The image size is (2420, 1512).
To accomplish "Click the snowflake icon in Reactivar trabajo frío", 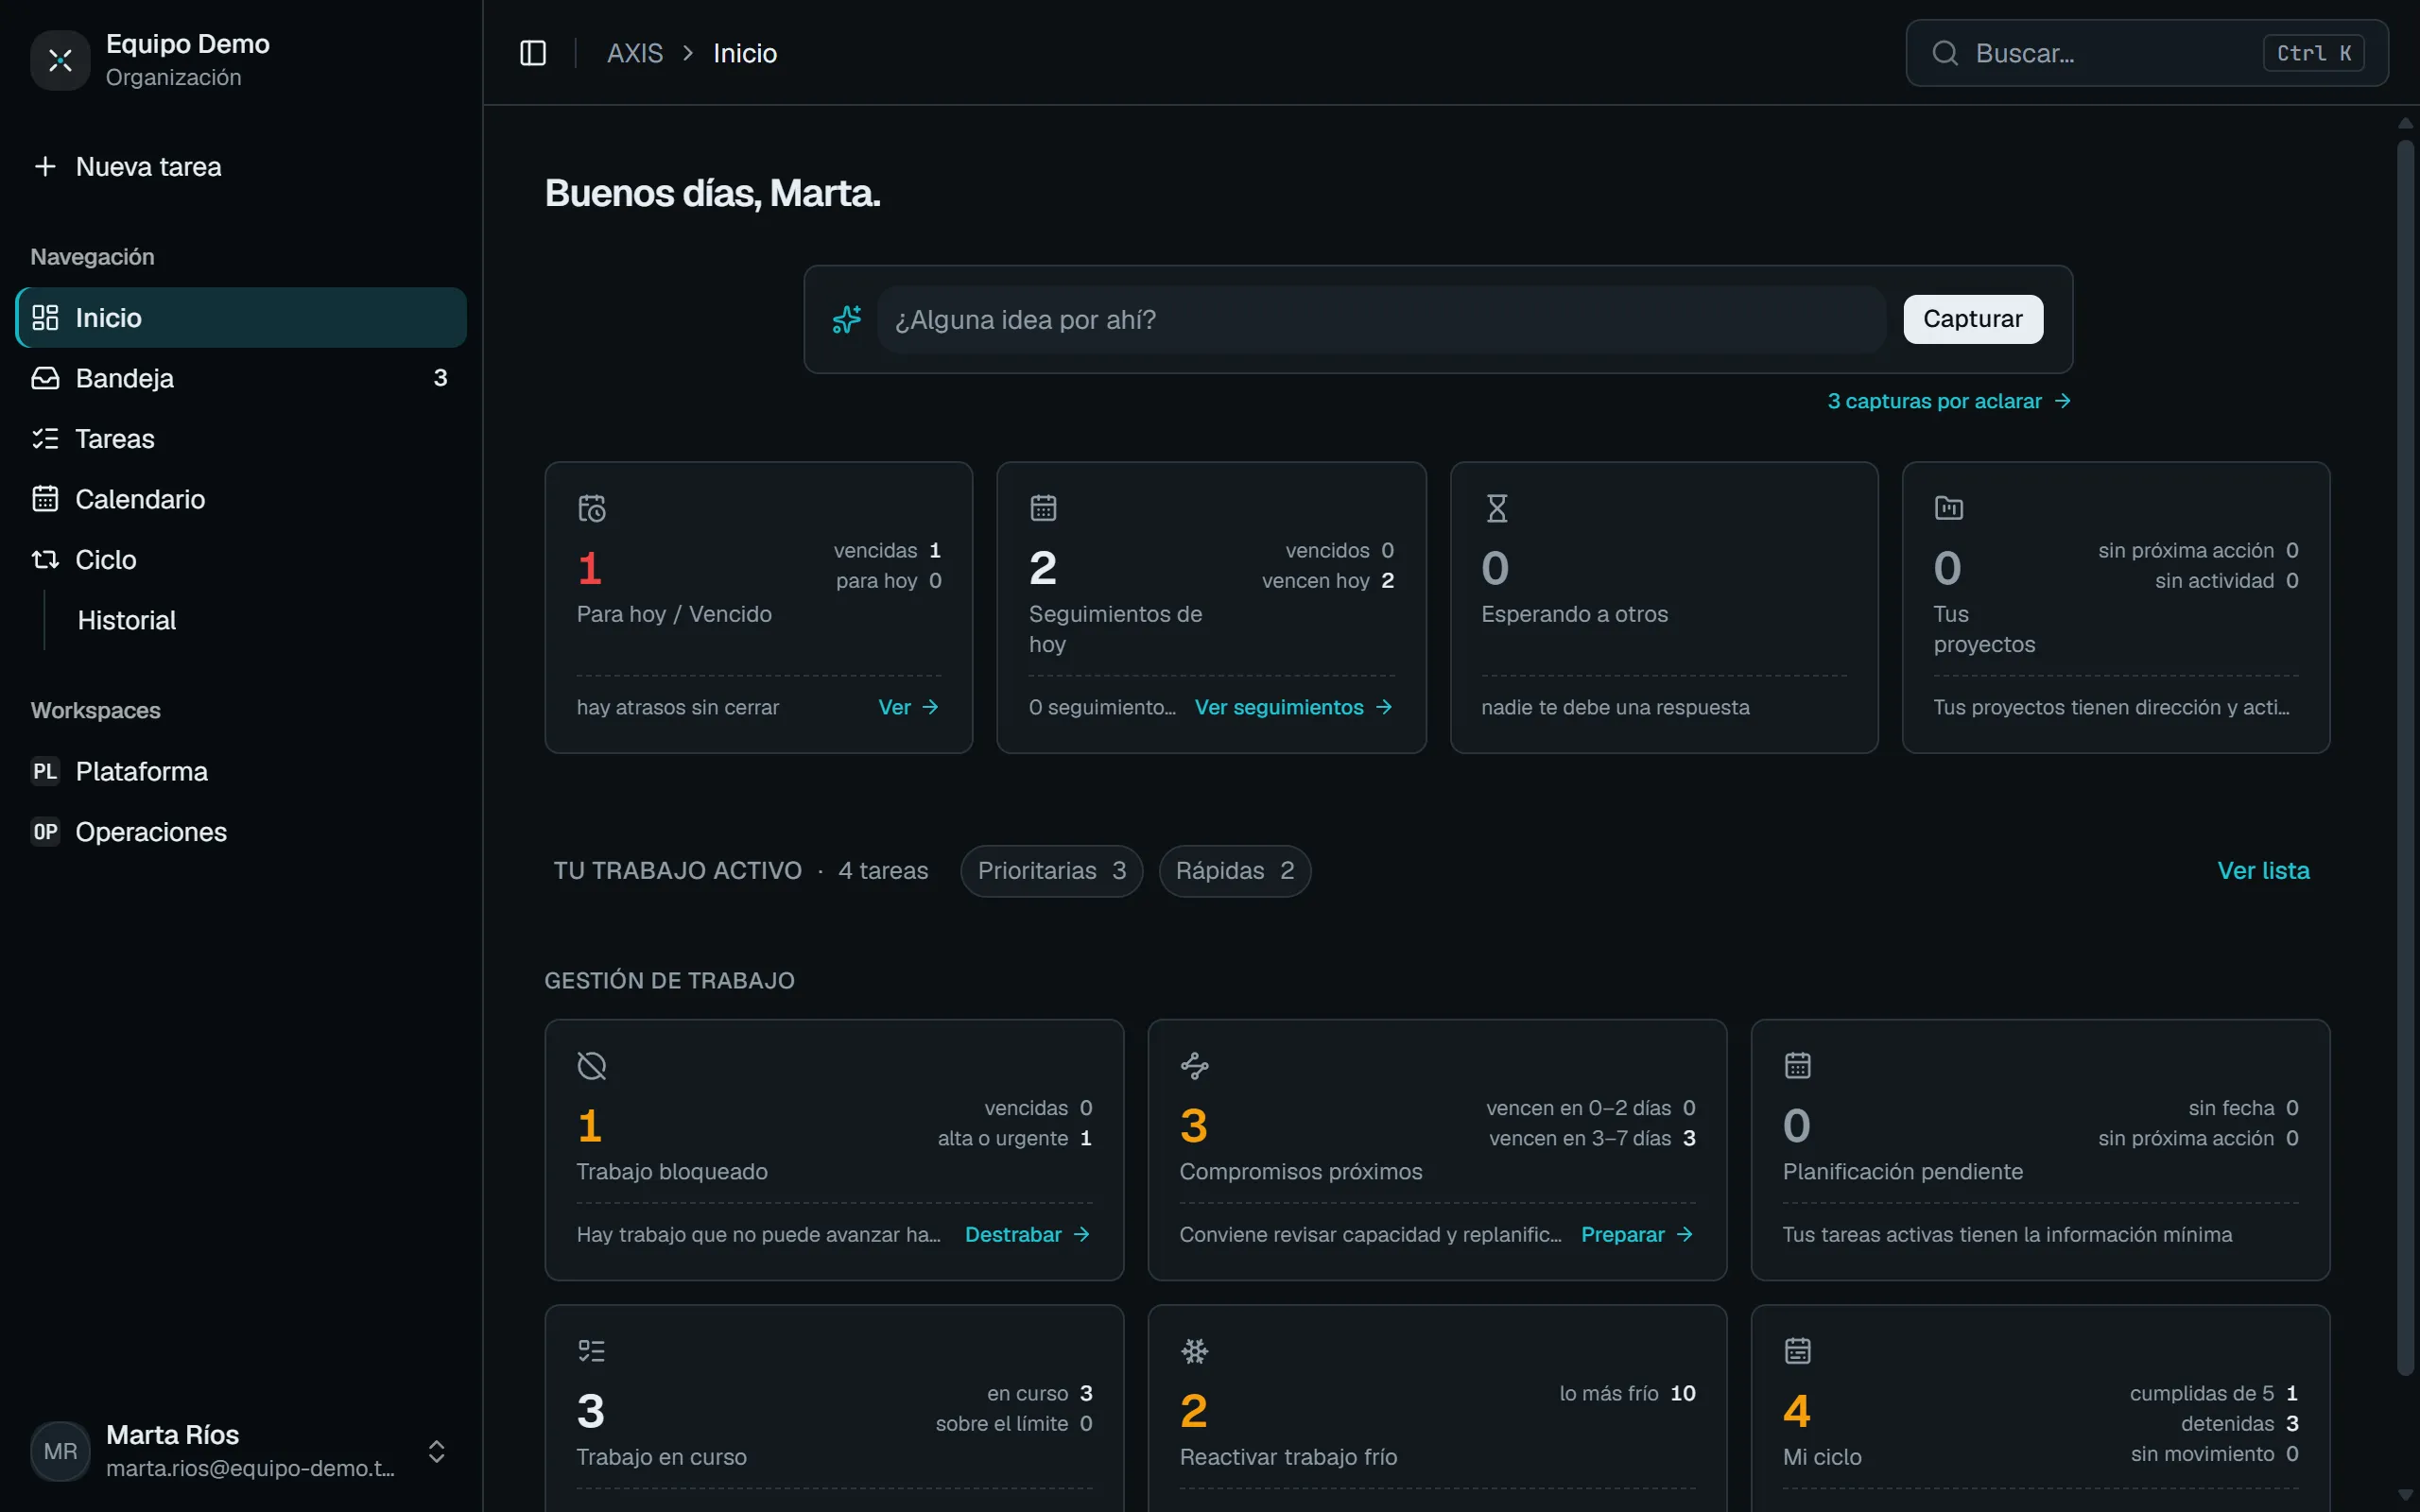I will click(x=1194, y=1351).
